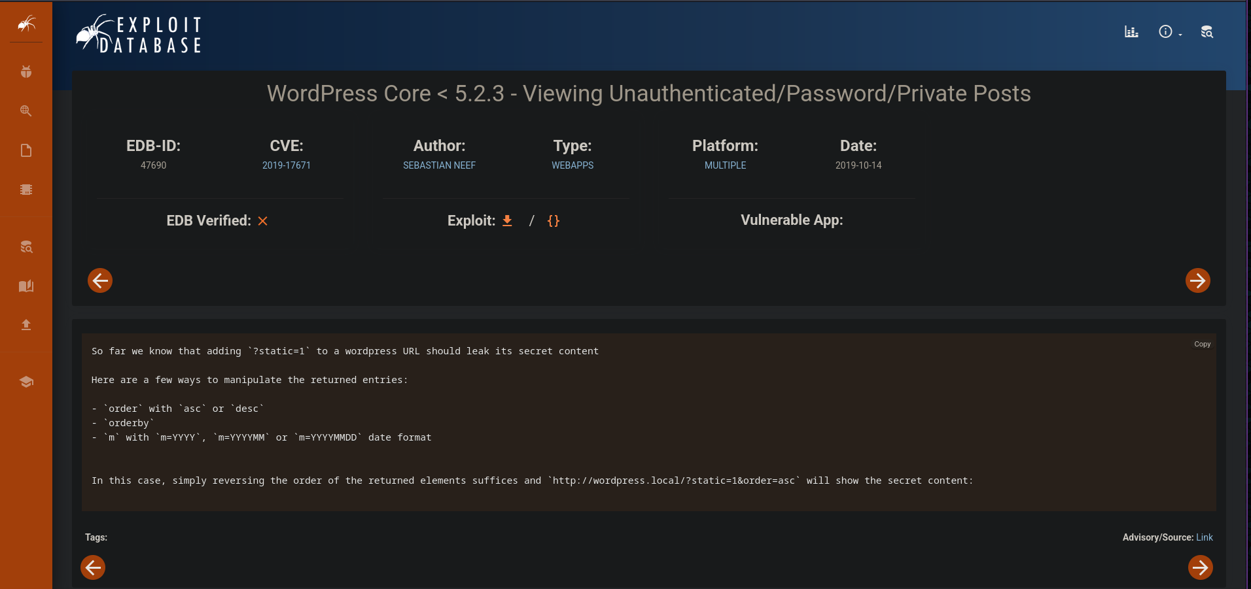Click the Vulnerable App label
Viewport: 1251px width, 589px height.
pos(792,220)
